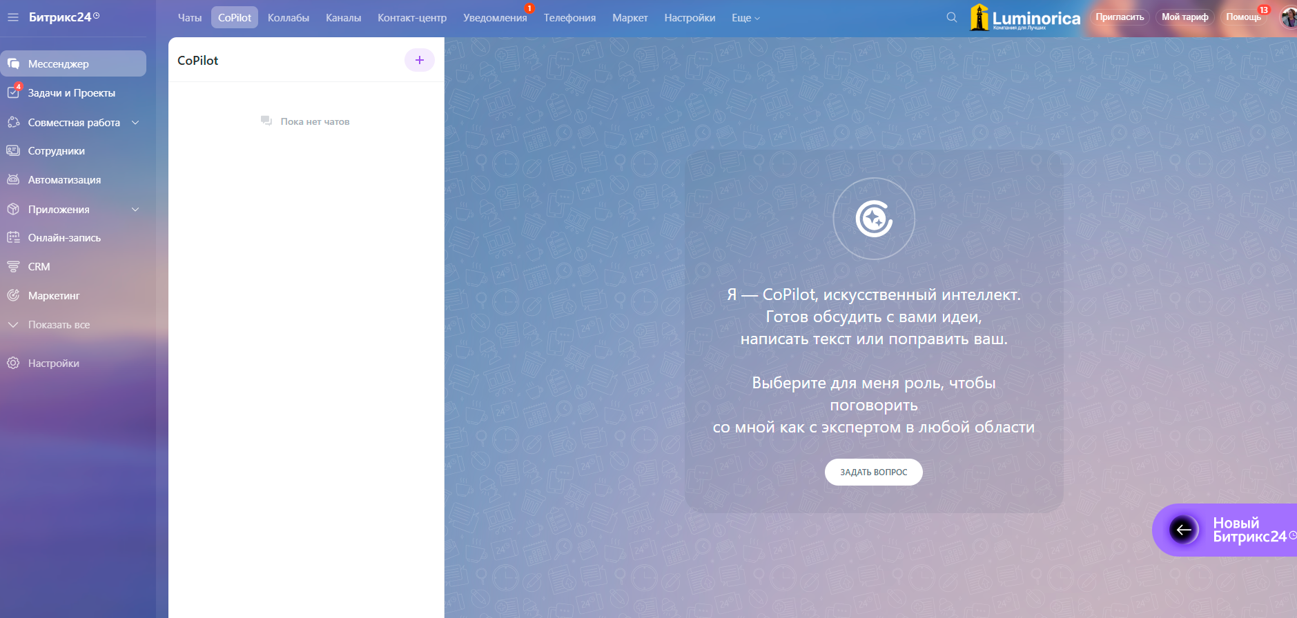The image size is (1297, 618).
Task: Click the CoPilot logo circle
Action: 874,219
